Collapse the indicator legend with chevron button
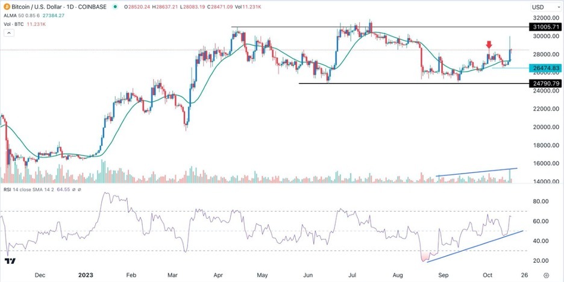Screen dimensions: 564x282 click(10, 33)
